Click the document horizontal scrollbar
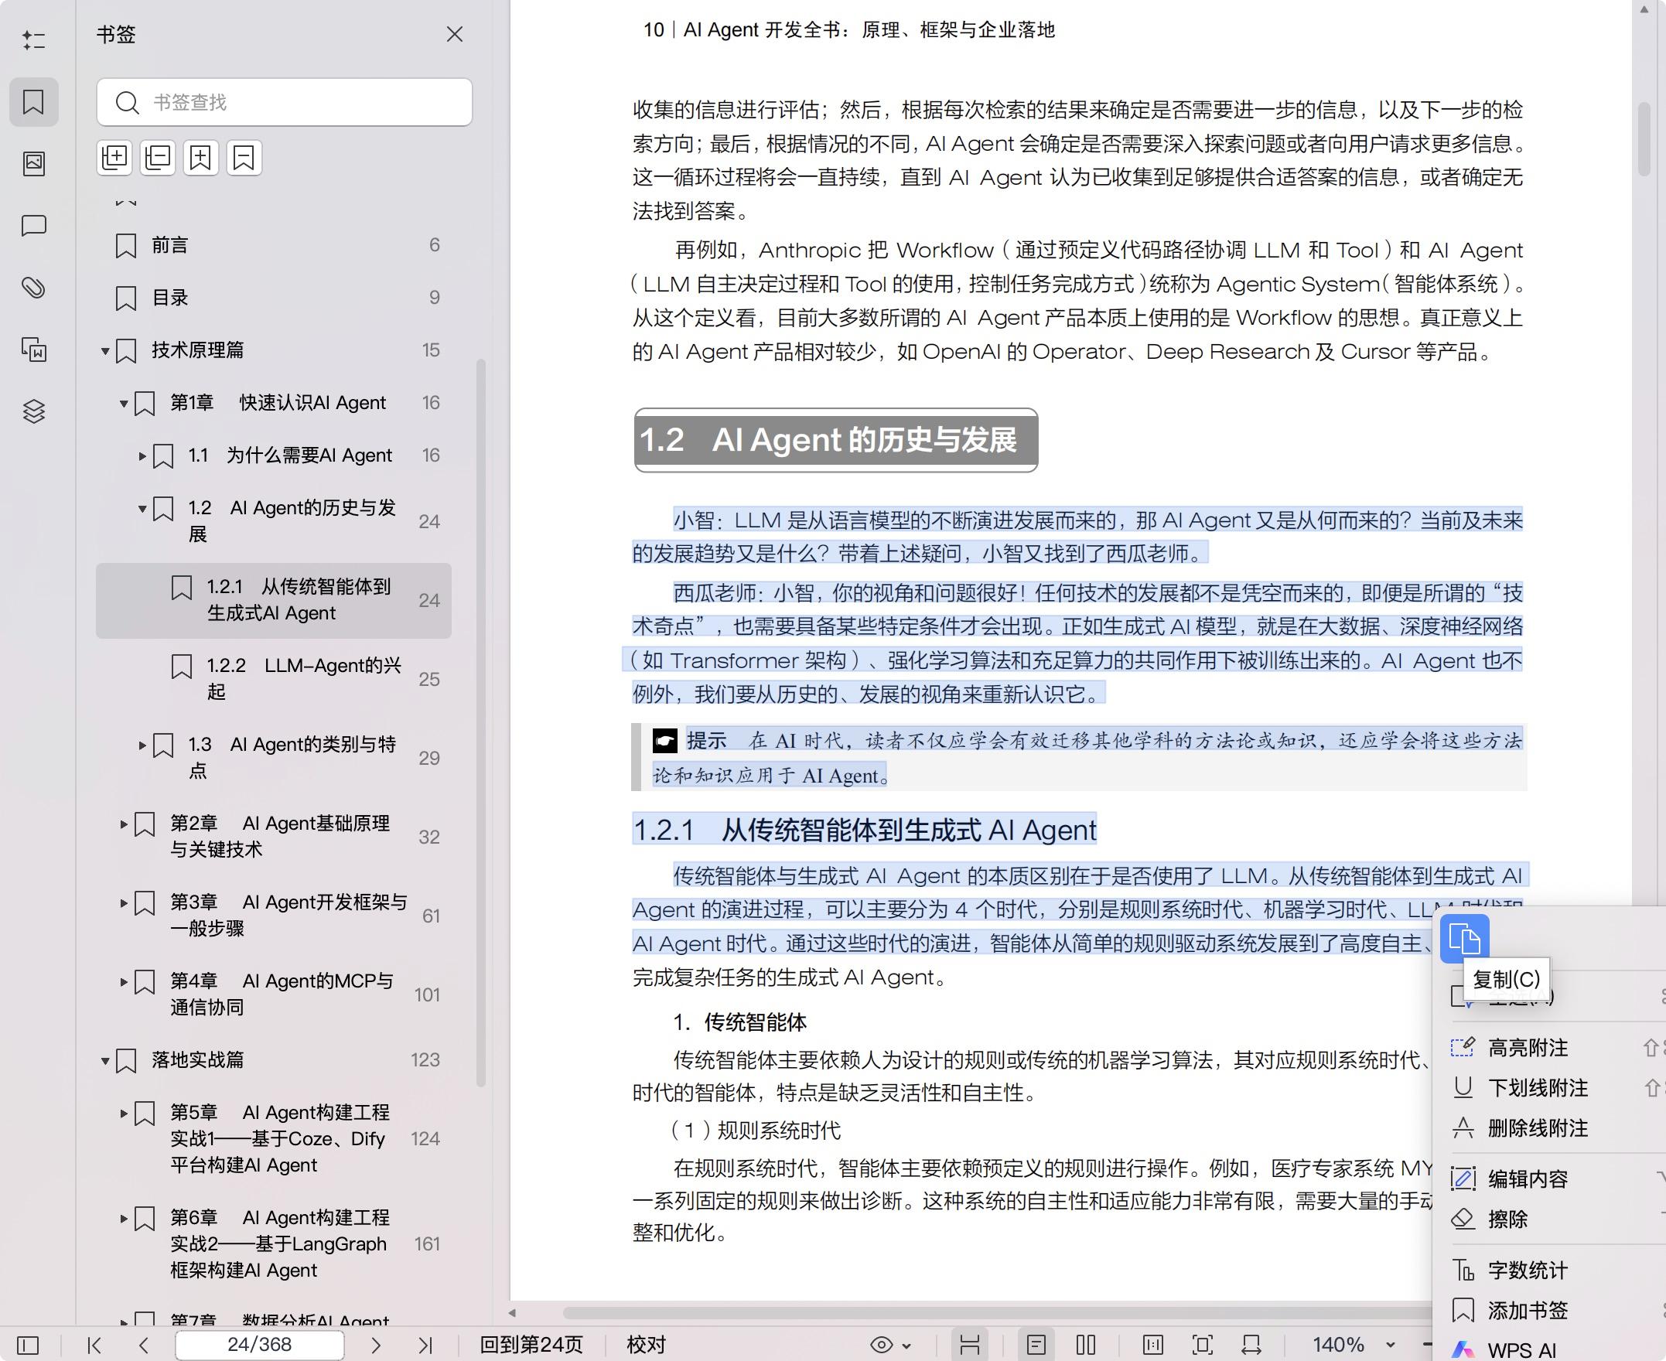This screenshot has width=1666, height=1361. [x=995, y=1313]
